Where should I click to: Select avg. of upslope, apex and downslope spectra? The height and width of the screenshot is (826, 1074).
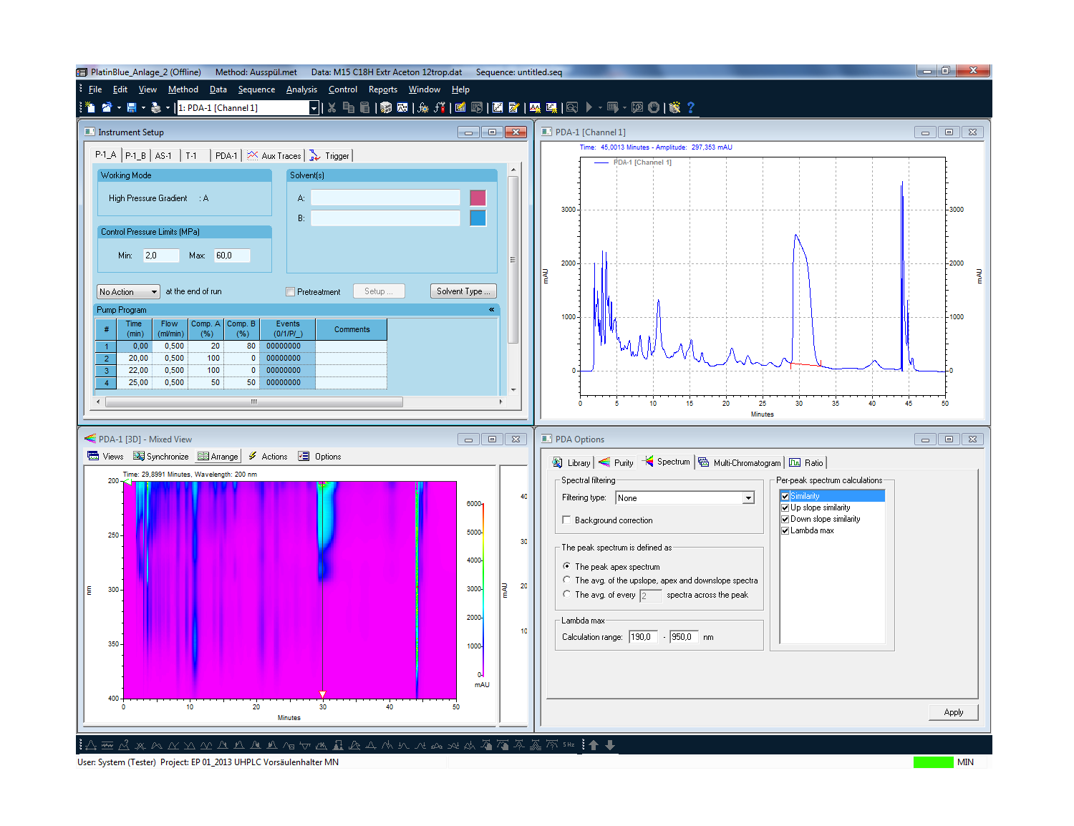coord(567,580)
